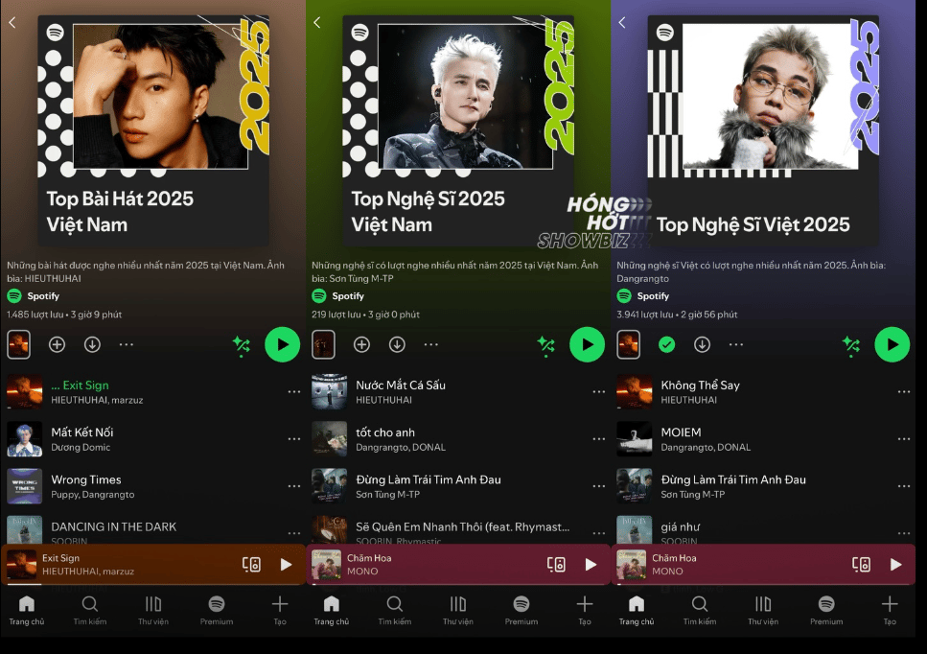Resume playback of Chăm Hoa in the mini player

coord(590,564)
